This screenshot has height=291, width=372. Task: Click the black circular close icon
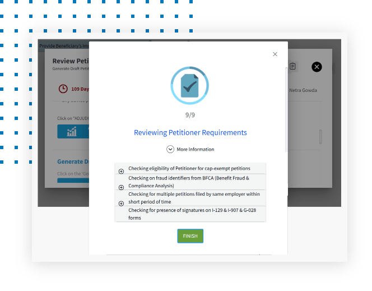pos(317,67)
